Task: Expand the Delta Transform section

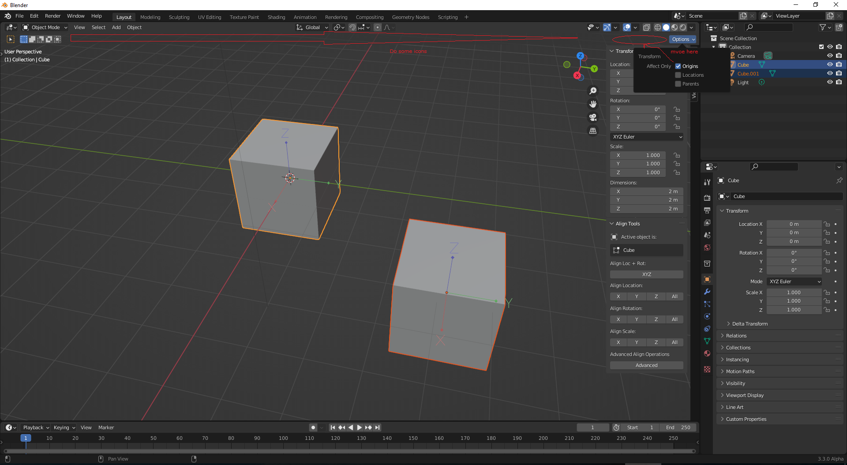Action: click(750, 324)
